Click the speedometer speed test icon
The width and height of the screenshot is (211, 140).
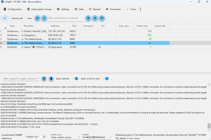click(x=102, y=18)
